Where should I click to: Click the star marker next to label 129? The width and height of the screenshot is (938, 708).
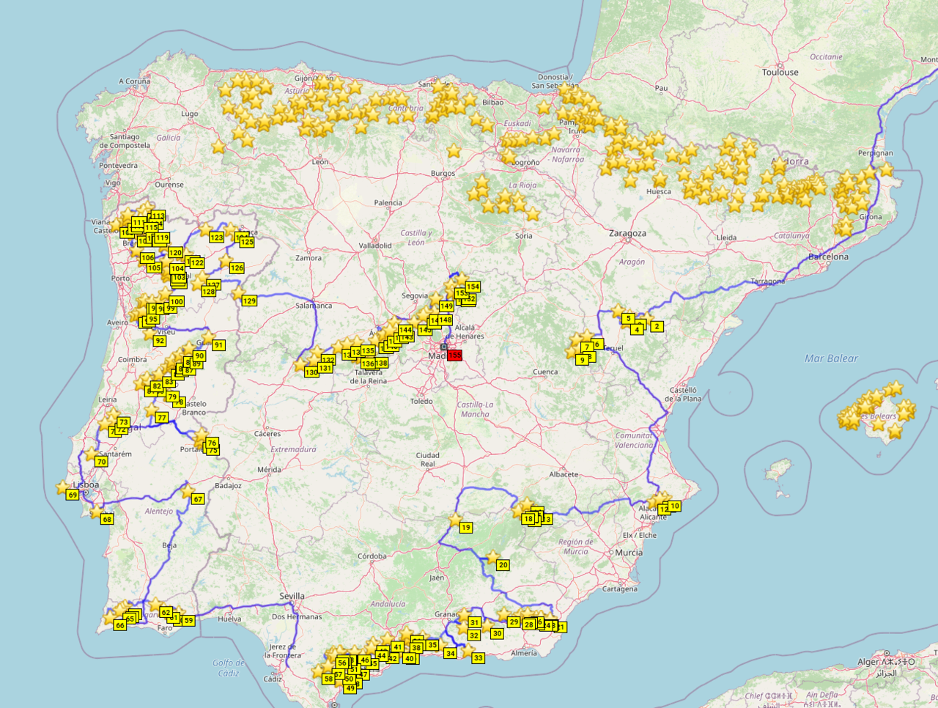click(239, 294)
